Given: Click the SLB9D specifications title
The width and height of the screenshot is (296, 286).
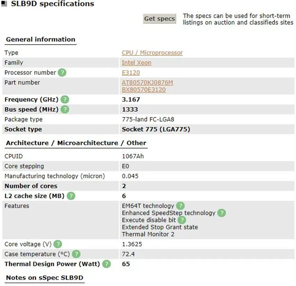Looking at the screenshot, I should pyautogui.click(x=53, y=3).
